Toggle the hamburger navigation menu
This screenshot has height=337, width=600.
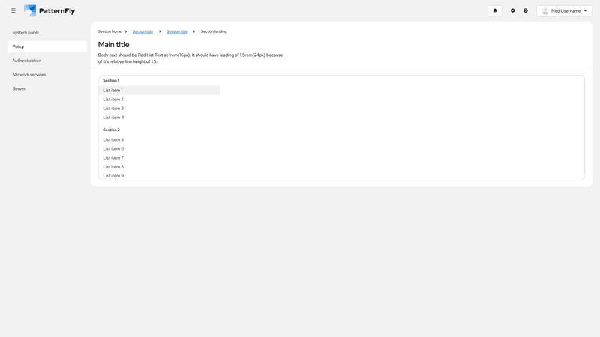[x=13, y=11]
